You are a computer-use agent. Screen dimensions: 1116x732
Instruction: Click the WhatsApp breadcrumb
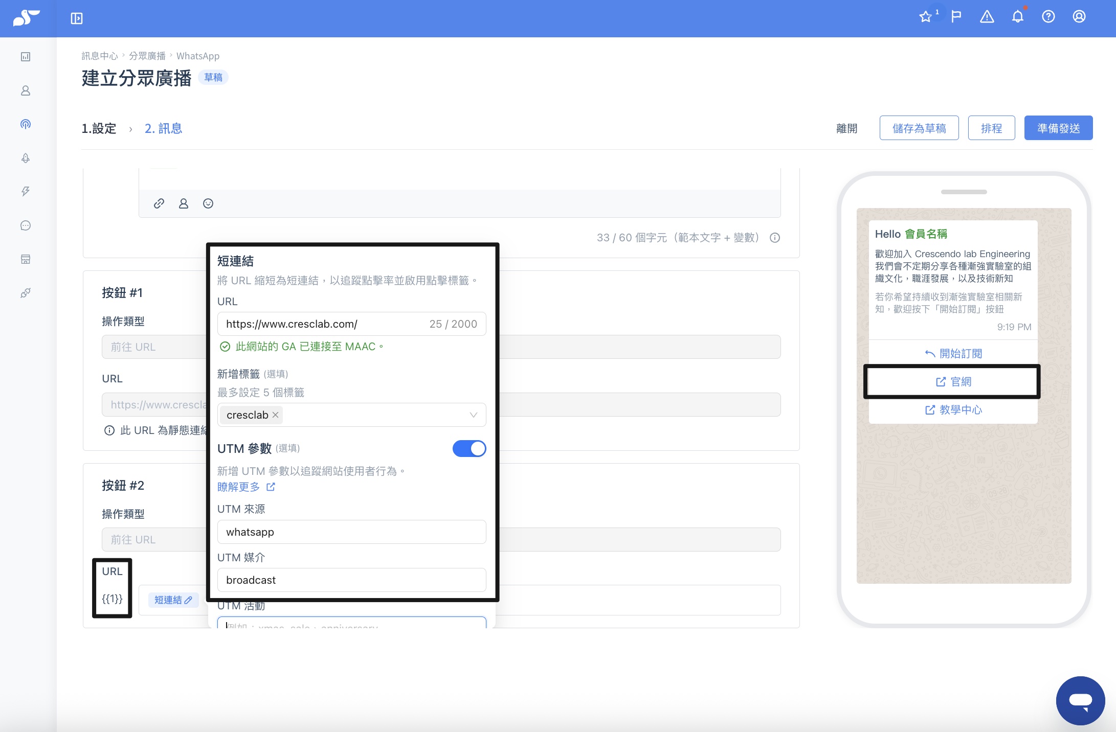click(198, 56)
